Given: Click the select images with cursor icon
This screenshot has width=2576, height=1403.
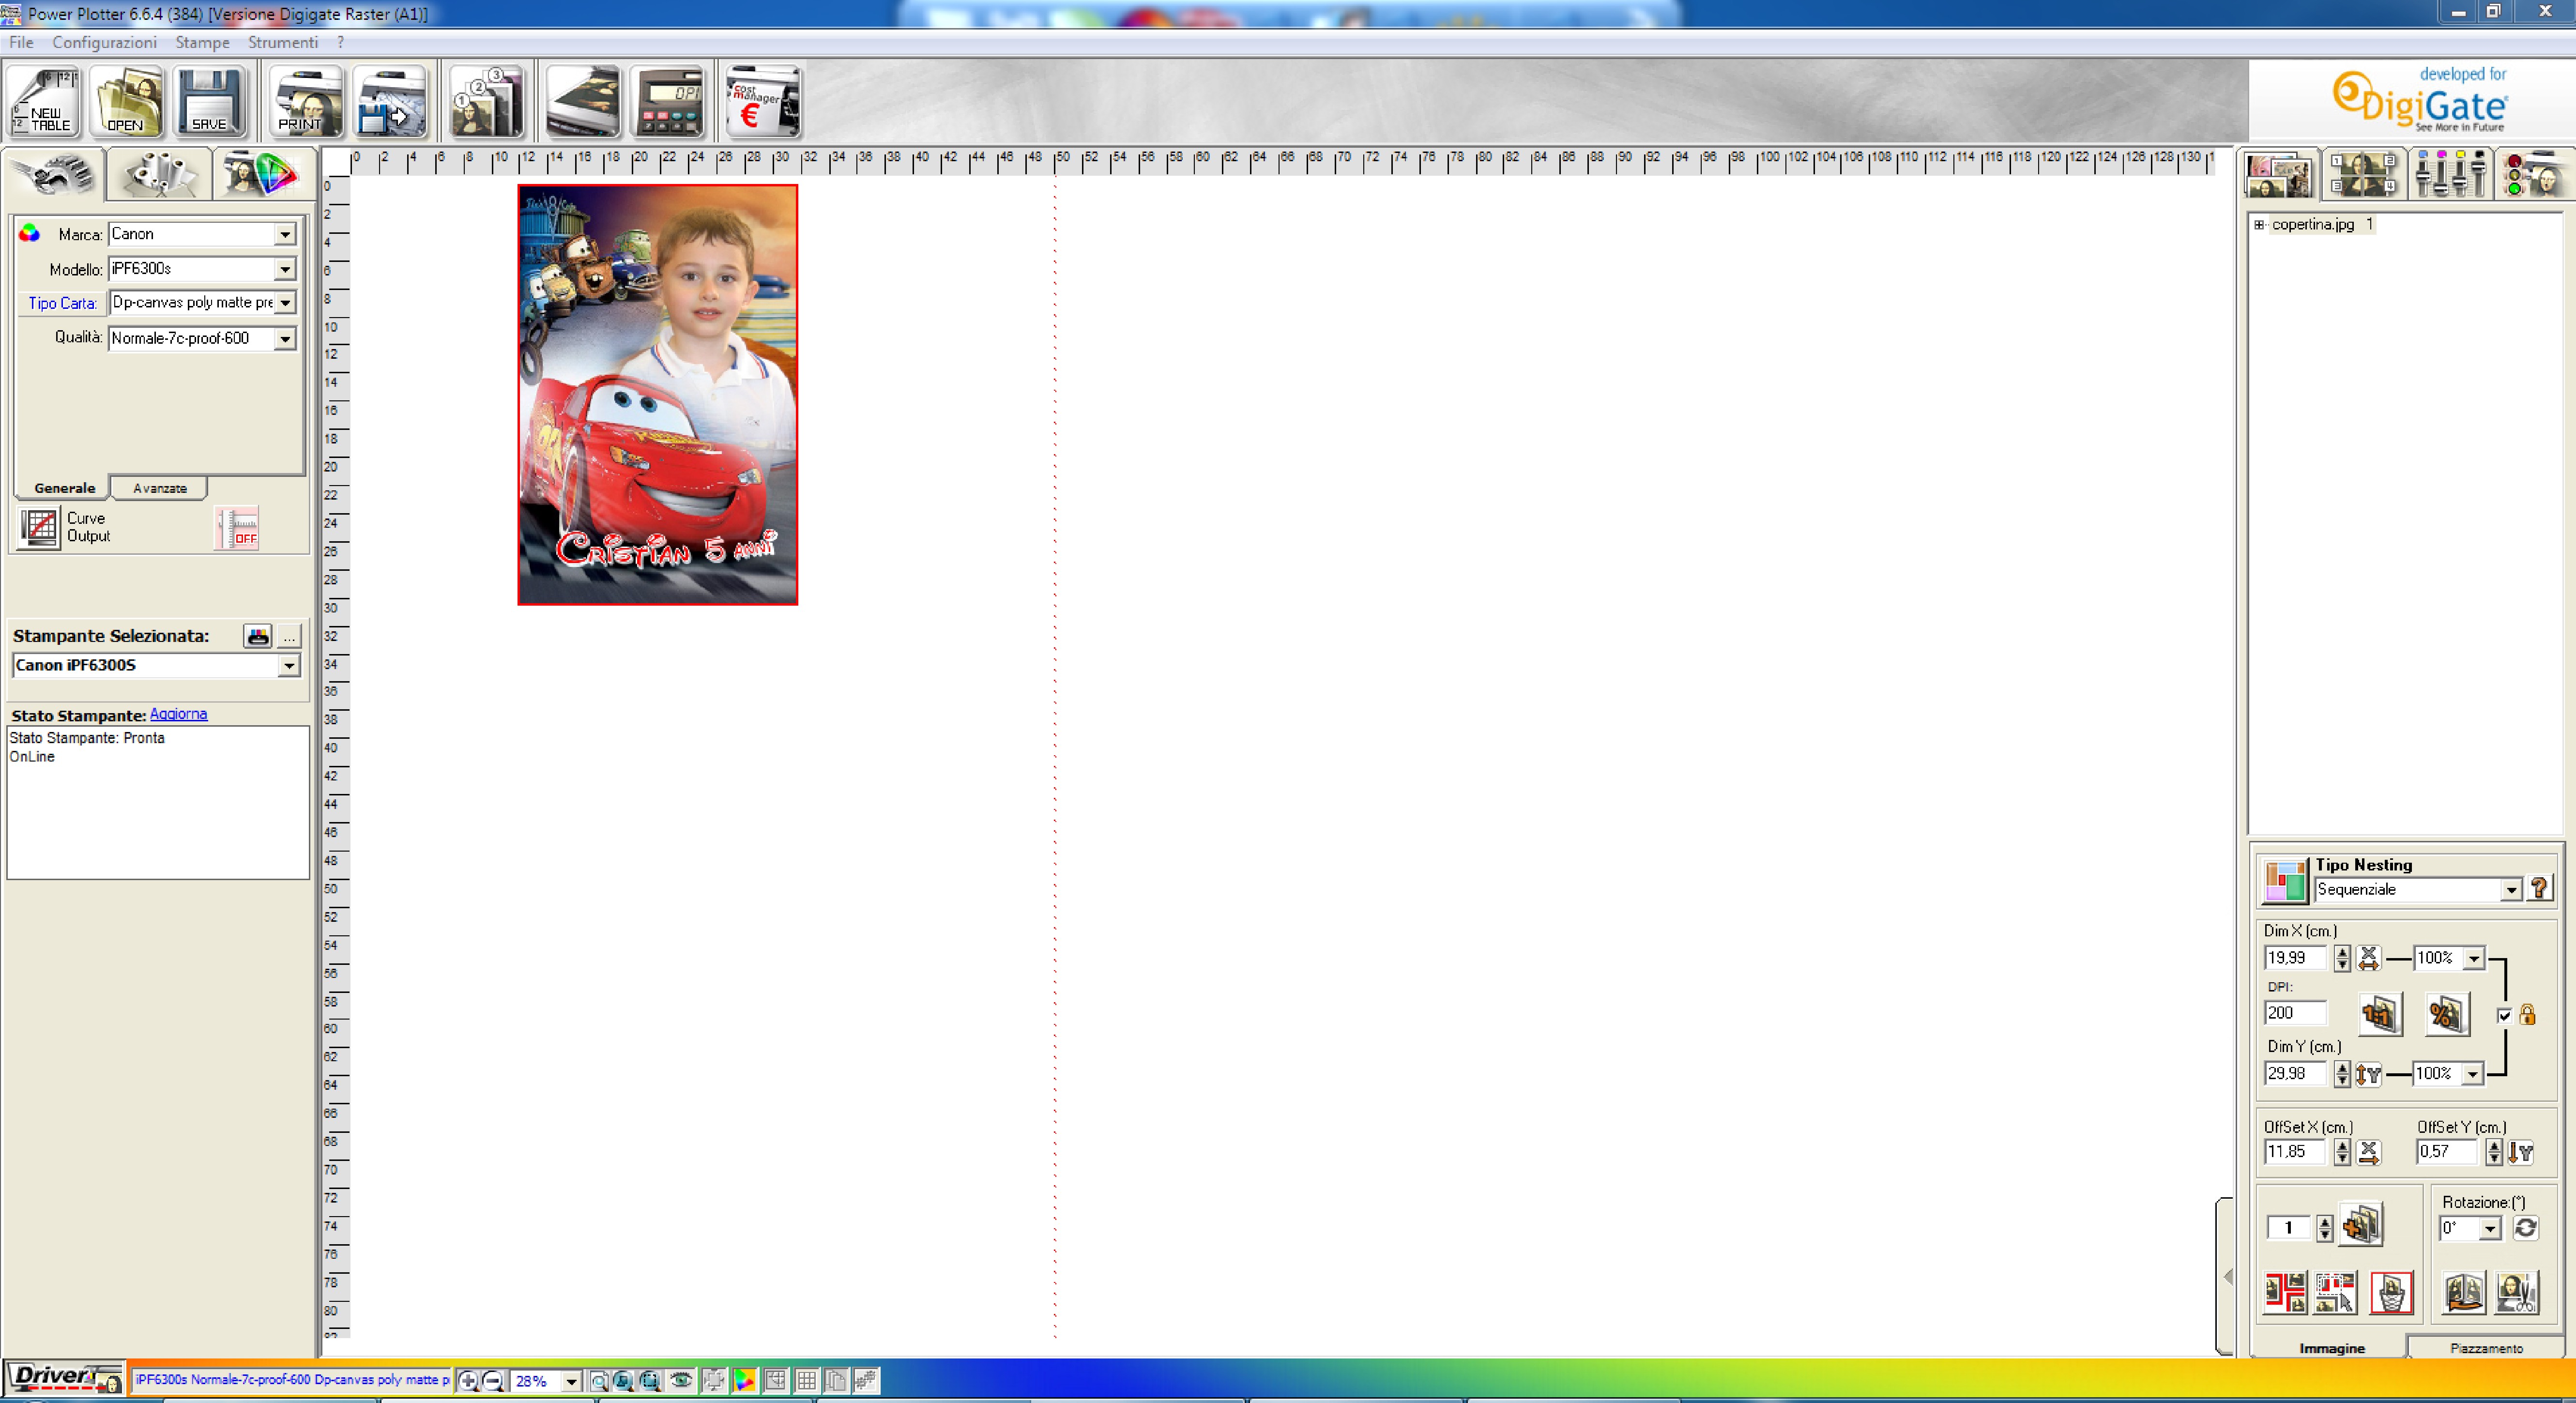Looking at the screenshot, I should pyautogui.click(x=2336, y=1292).
